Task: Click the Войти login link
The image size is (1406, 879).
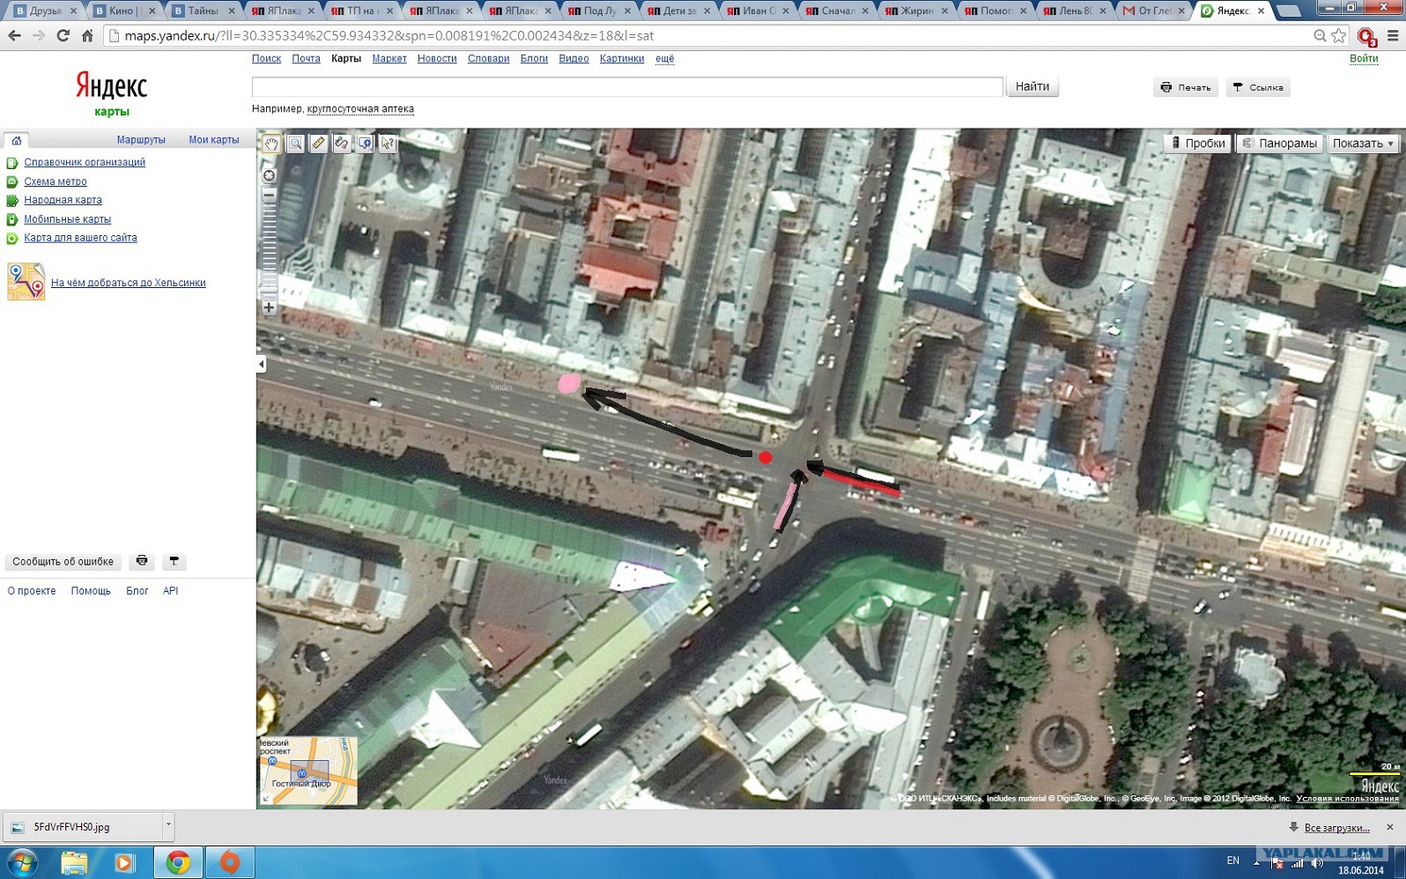Action: [1364, 59]
